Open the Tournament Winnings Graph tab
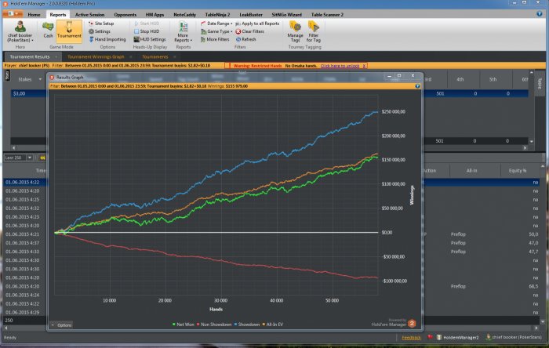 (96, 57)
